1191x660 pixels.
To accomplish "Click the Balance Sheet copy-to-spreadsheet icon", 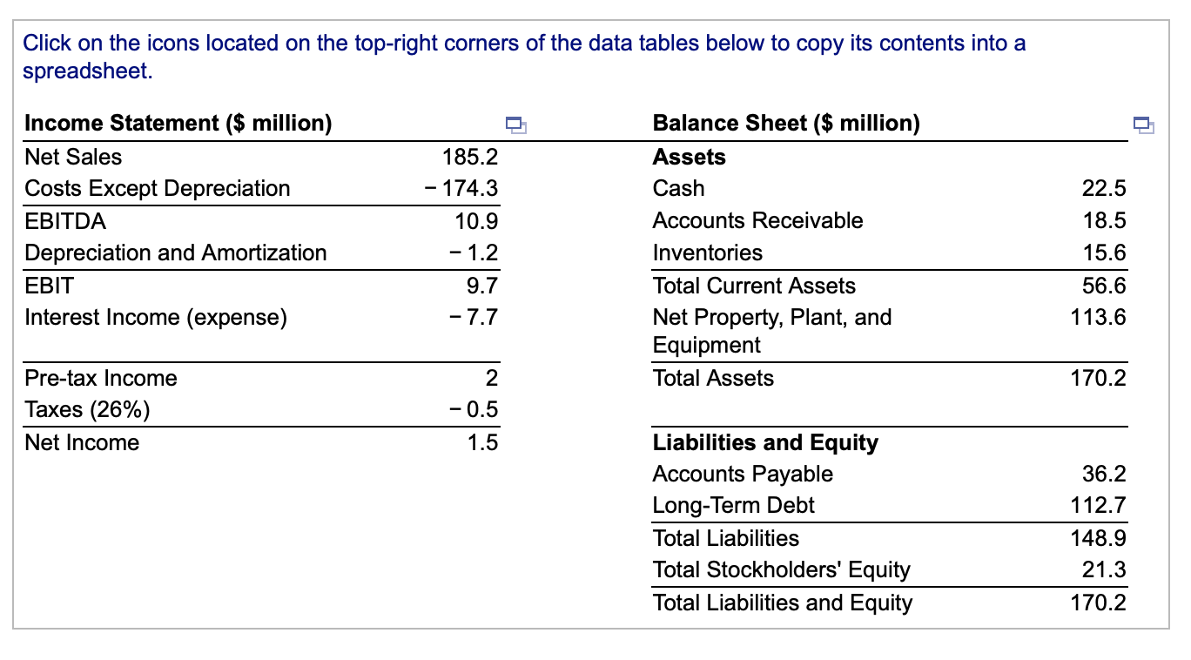I will click(x=1144, y=125).
